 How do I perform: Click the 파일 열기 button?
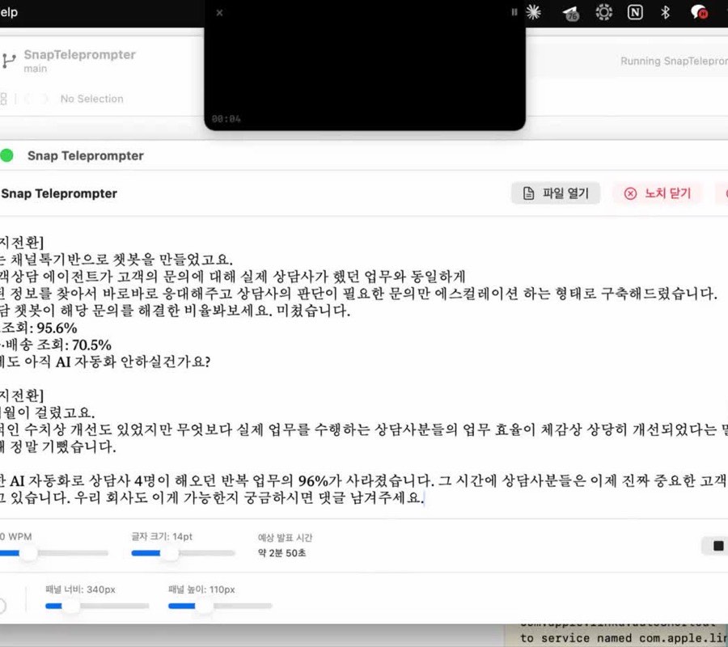555,193
